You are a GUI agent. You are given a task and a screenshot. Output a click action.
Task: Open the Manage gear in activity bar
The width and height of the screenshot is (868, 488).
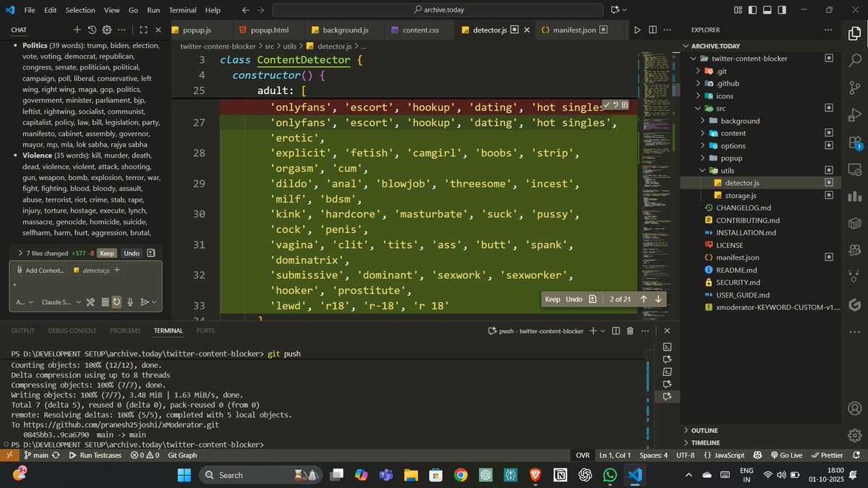854,435
